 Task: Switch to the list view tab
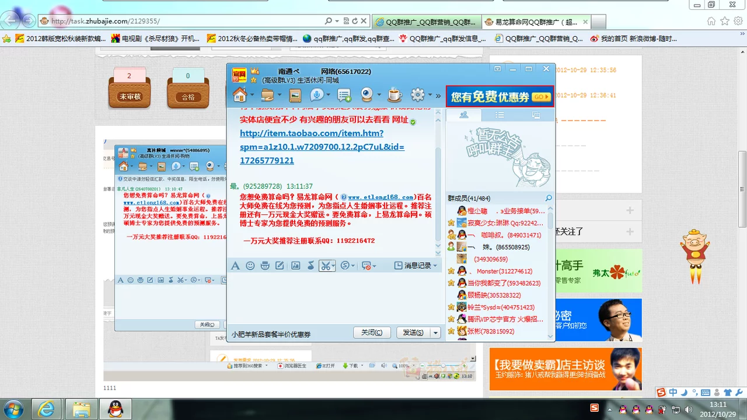500,115
